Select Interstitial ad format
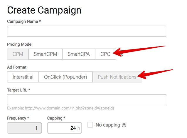Viewport: 187px width, 138px height. coord(23,77)
